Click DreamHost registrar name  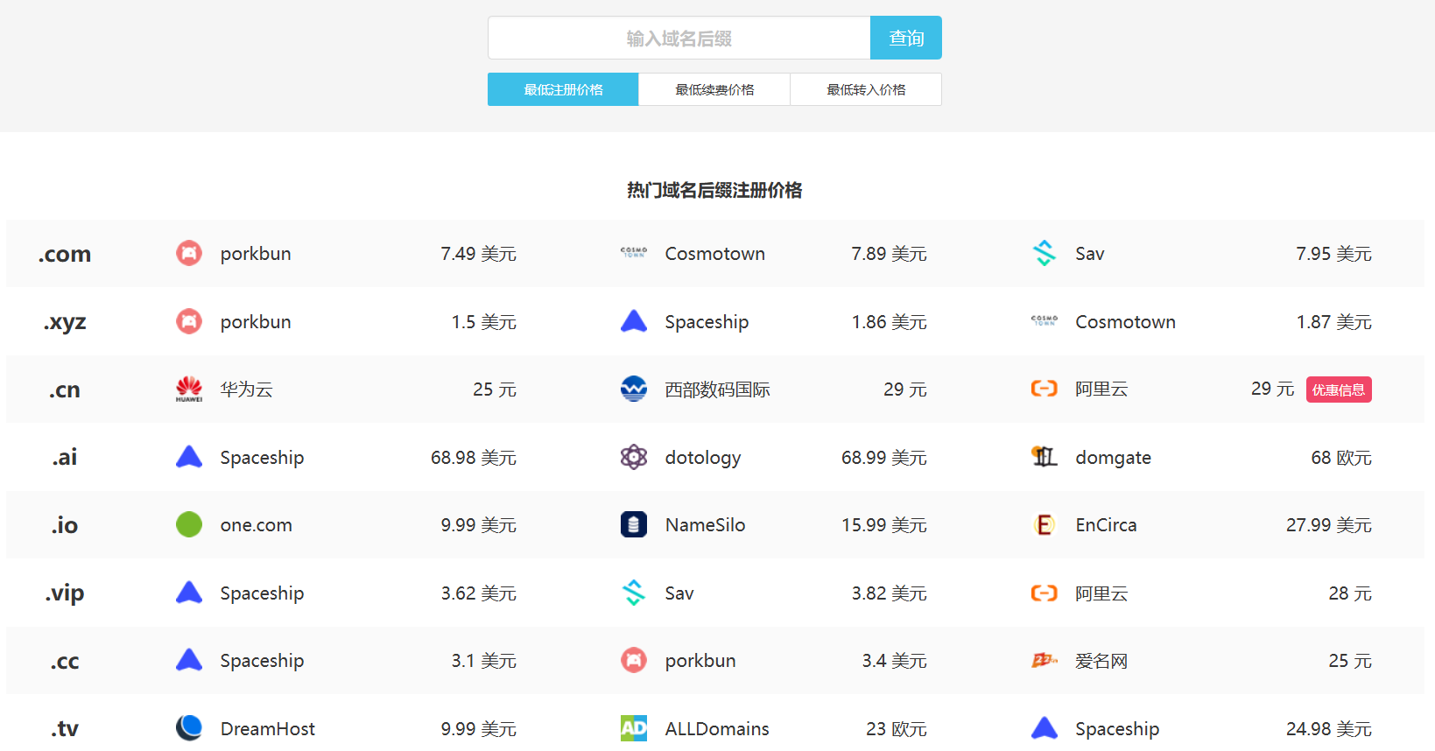pos(268,728)
